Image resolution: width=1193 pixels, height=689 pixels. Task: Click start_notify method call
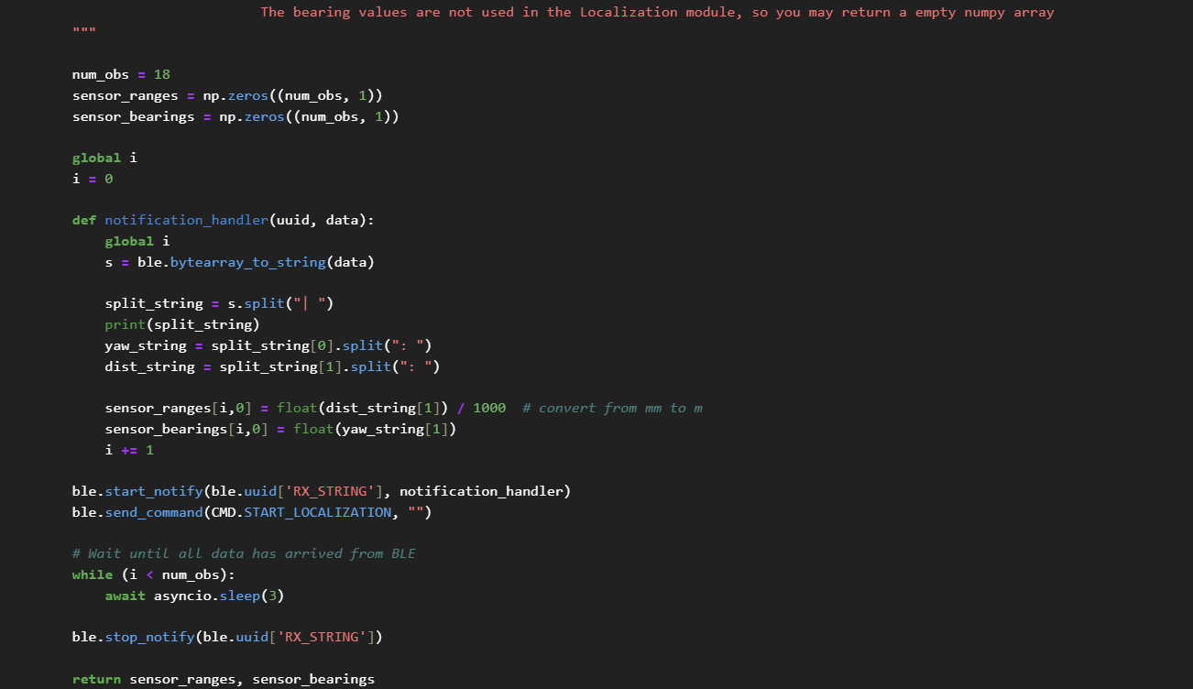click(x=154, y=492)
